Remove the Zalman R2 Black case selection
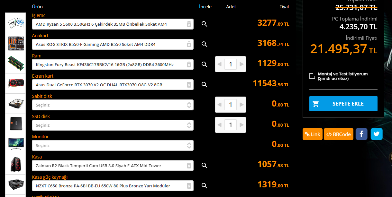392x197 pixels. pyautogui.click(x=189, y=166)
